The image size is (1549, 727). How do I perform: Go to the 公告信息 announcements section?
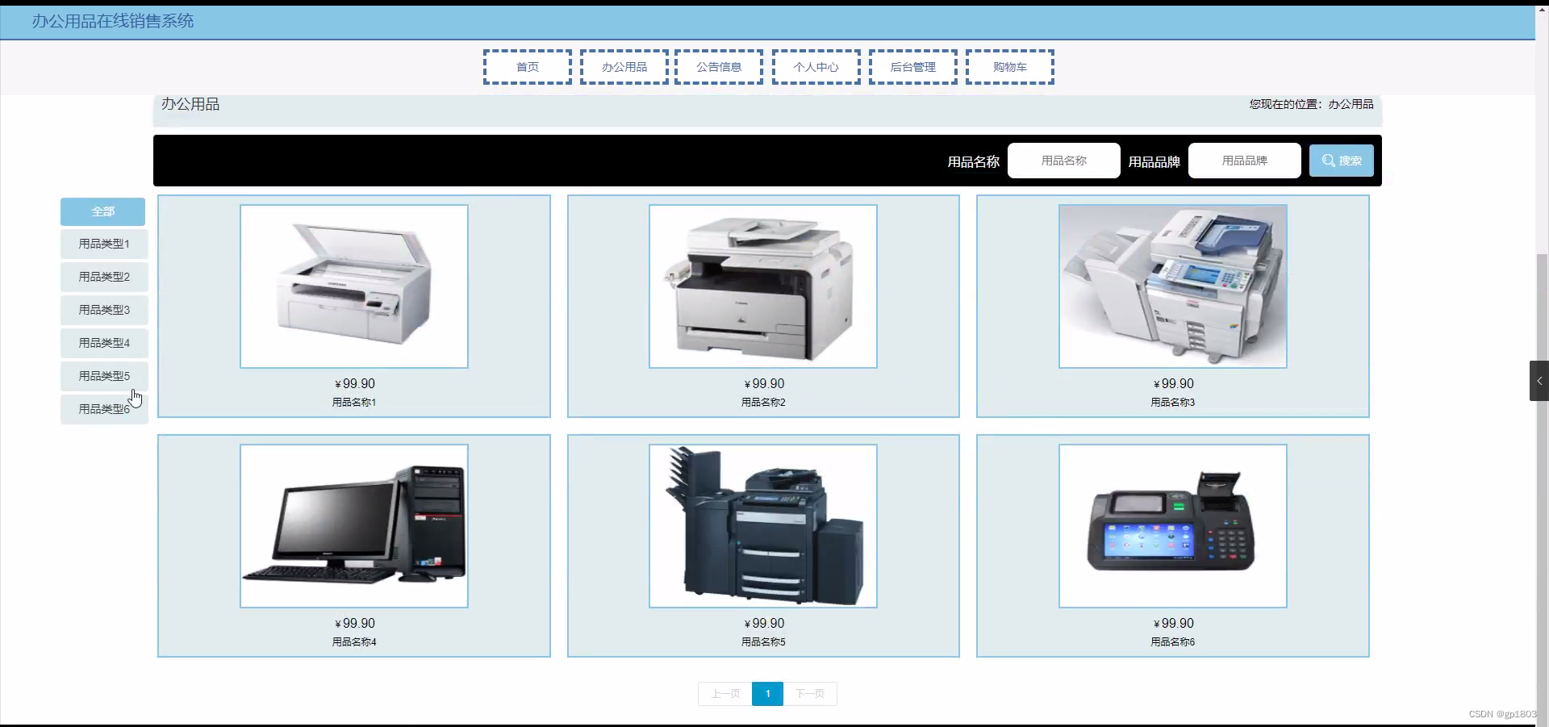click(718, 67)
